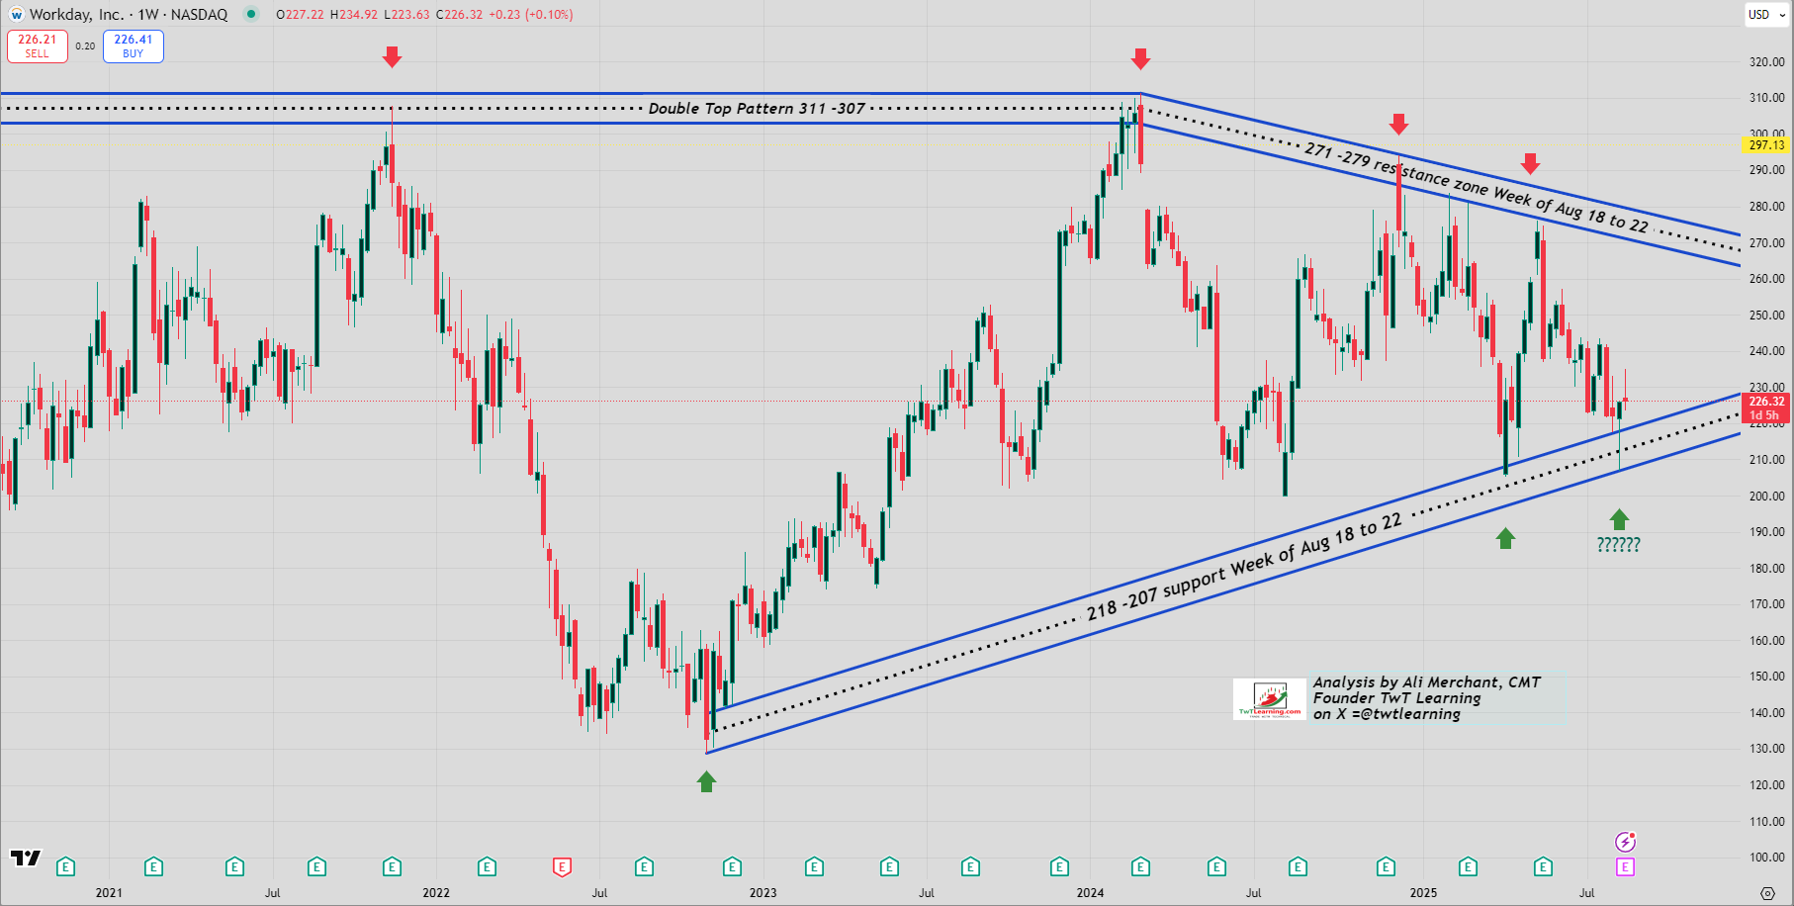
Task: Click the high value H234.92
Action: coord(354,15)
